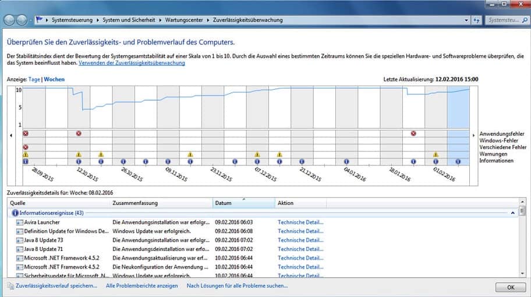Go to Wartungscenter in the breadcrumb
Viewport: 531px width, 297px height.
184,20
